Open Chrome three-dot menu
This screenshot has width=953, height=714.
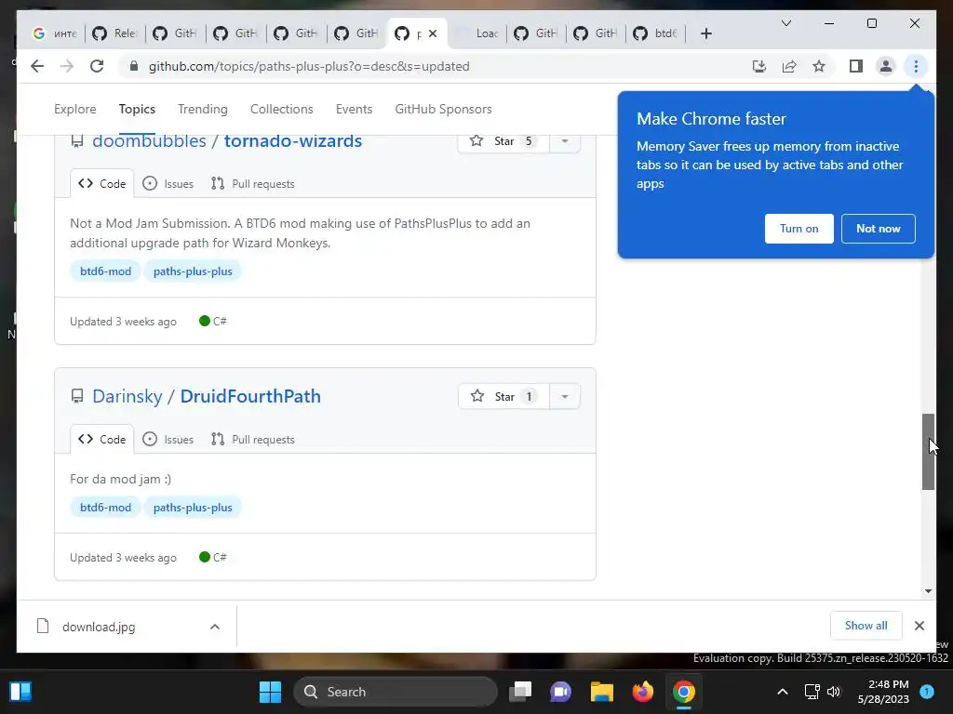(x=916, y=66)
